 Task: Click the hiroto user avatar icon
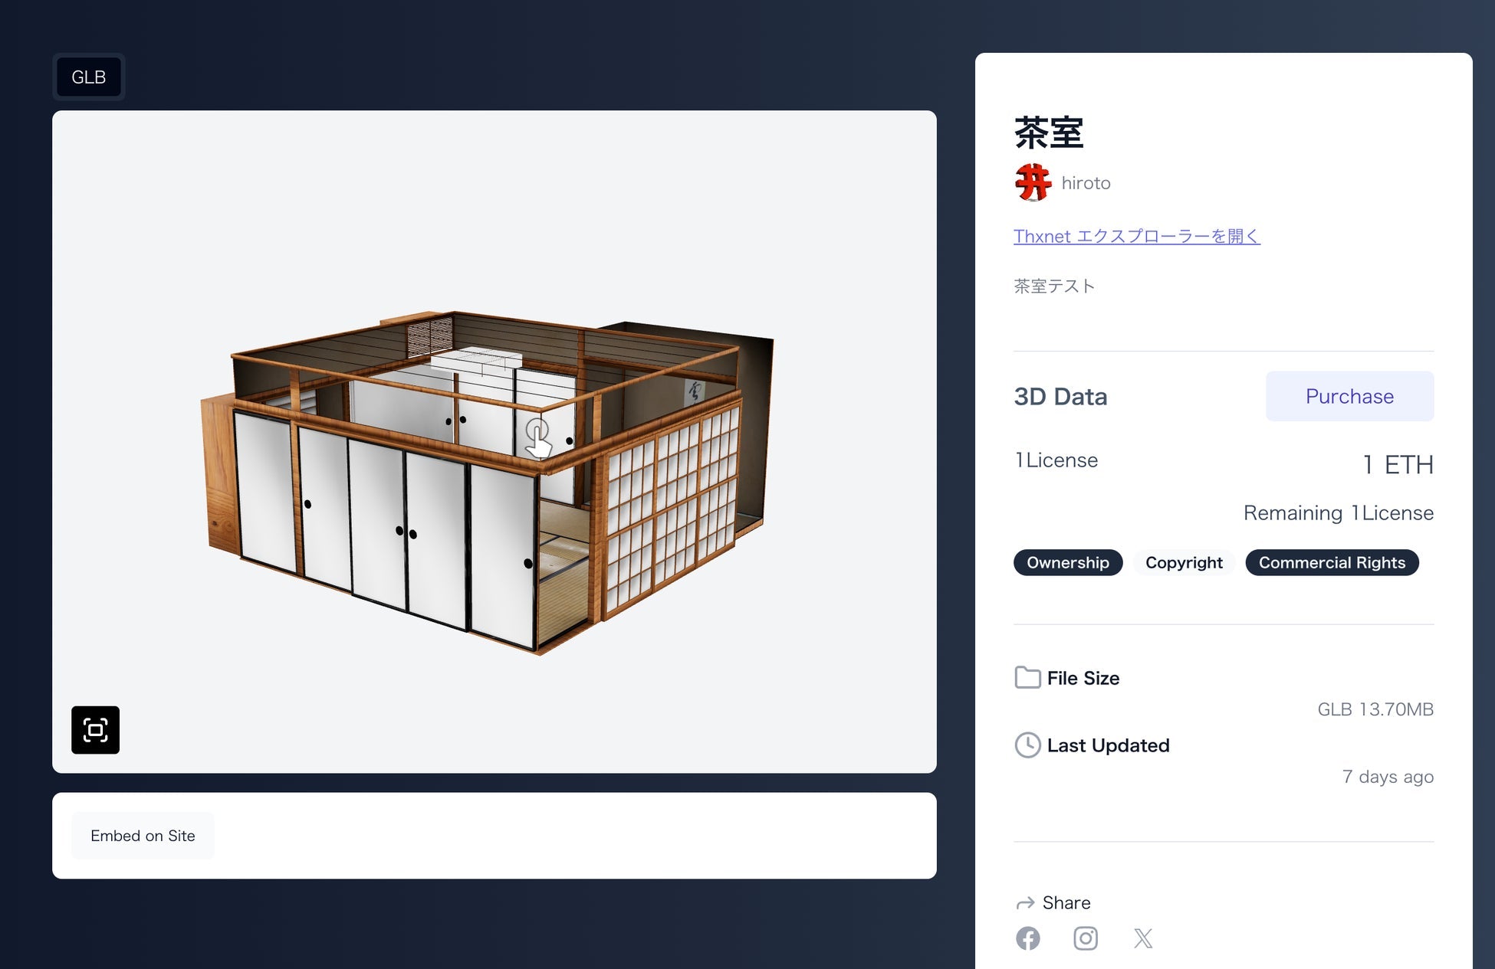[1033, 182]
